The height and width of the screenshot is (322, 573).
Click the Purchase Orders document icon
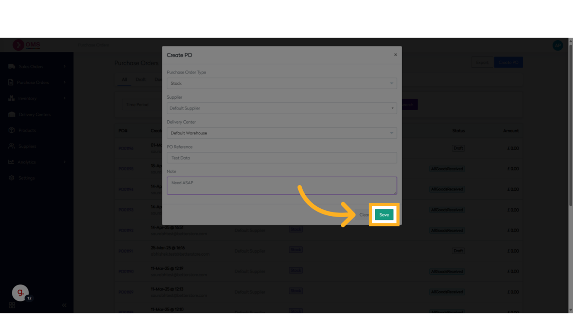(x=11, y=83)
